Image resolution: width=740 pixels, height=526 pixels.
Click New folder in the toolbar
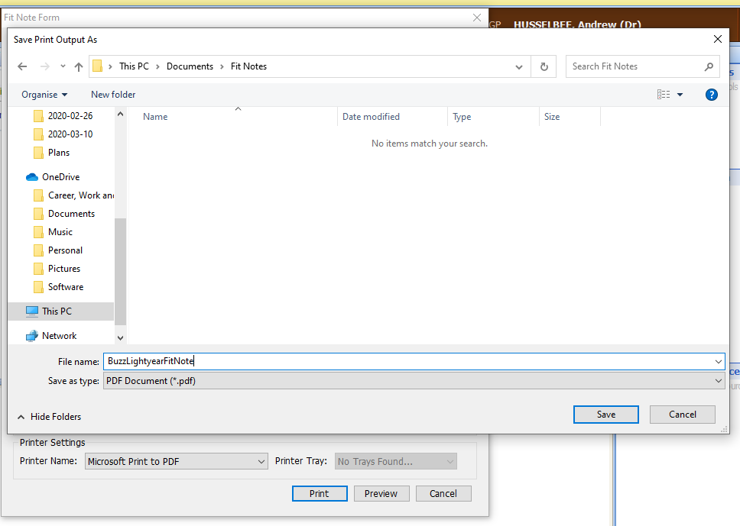tap(113, 95)
